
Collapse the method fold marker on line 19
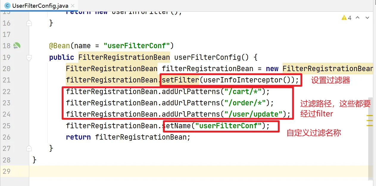point(29,57)
